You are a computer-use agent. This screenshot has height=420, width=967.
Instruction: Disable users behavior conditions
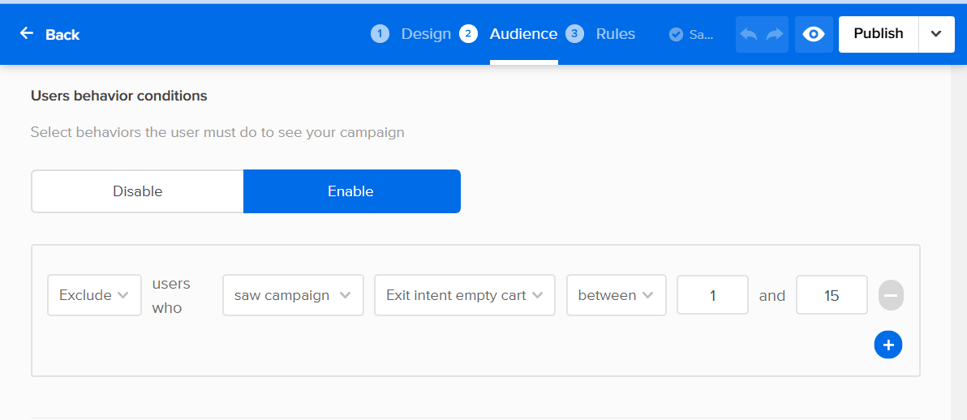137,191
